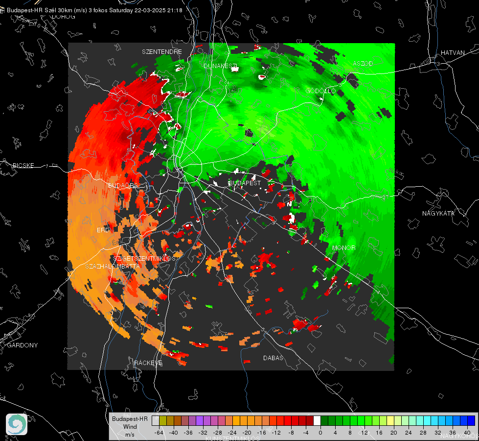Viewport: 479px width, 441px height.
Task: Click the RÁCKEVE city label
Action: point(148,363)
